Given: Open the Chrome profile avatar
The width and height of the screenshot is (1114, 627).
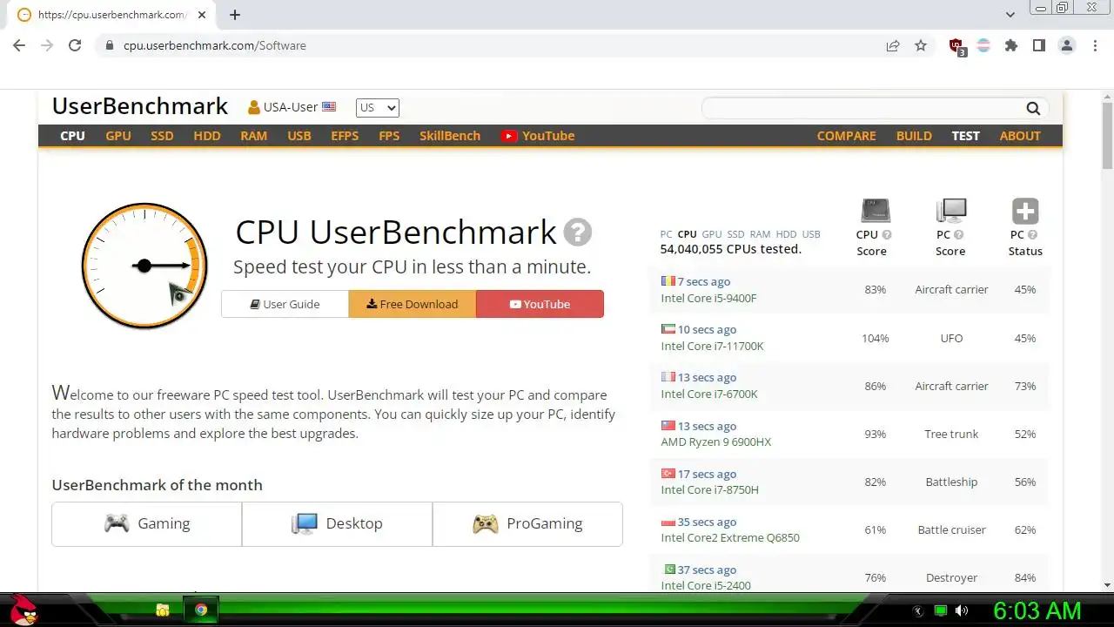Looking at the screenshot, I should pyautogui.click(x=1067, y=45).
